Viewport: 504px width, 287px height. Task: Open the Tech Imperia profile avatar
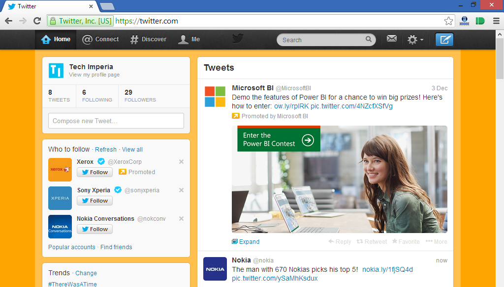[x=56, y=71]
